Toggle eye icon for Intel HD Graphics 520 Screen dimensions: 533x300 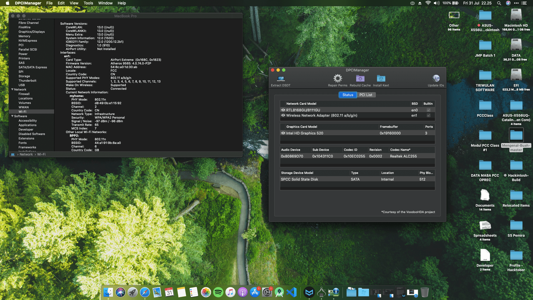tap(283, 133)
